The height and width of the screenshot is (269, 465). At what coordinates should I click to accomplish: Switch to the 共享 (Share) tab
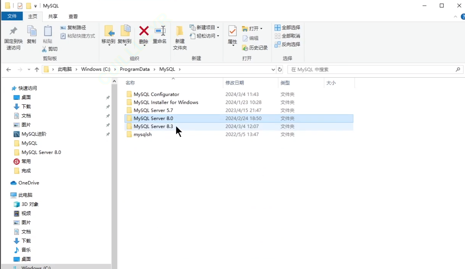click(x=53, y=16)
